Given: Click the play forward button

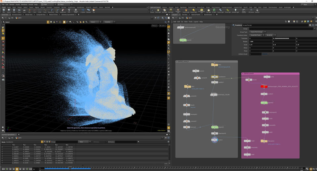Looking at the screenshot, I should tap(20, 169).
